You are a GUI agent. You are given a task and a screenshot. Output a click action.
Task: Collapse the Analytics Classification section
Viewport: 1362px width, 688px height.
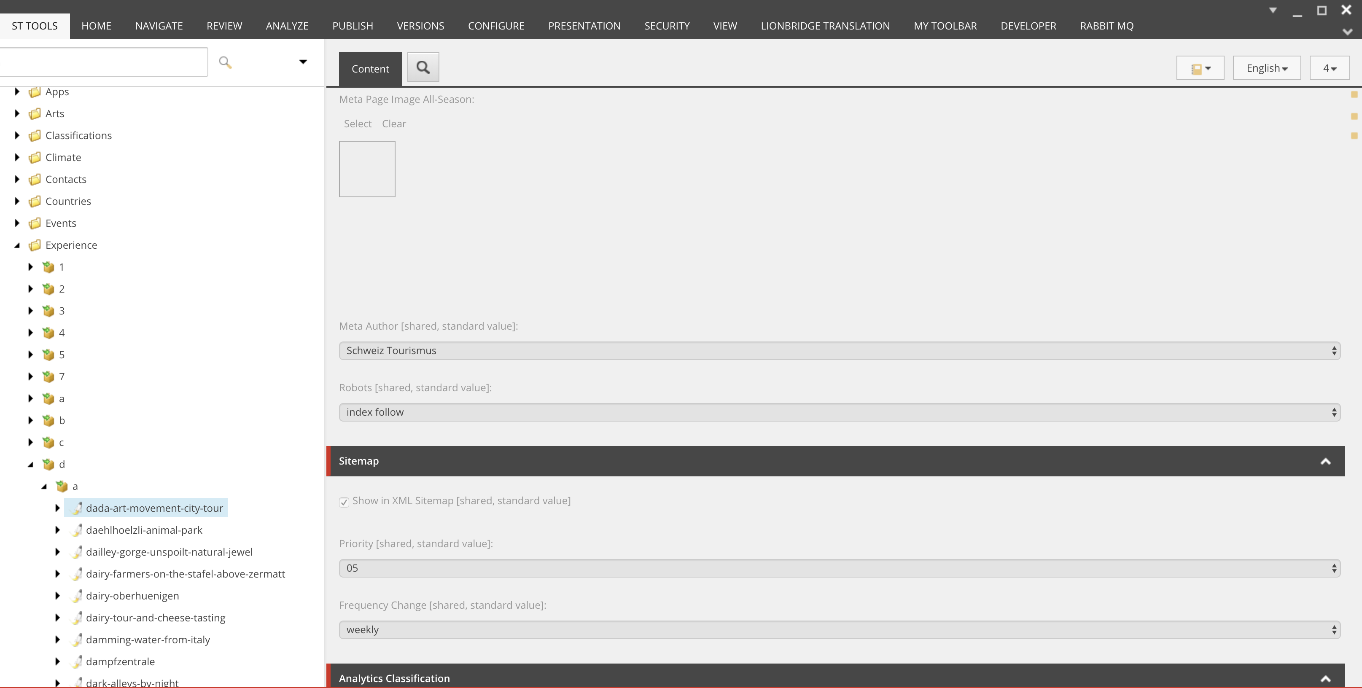(x=1325, y=678)
